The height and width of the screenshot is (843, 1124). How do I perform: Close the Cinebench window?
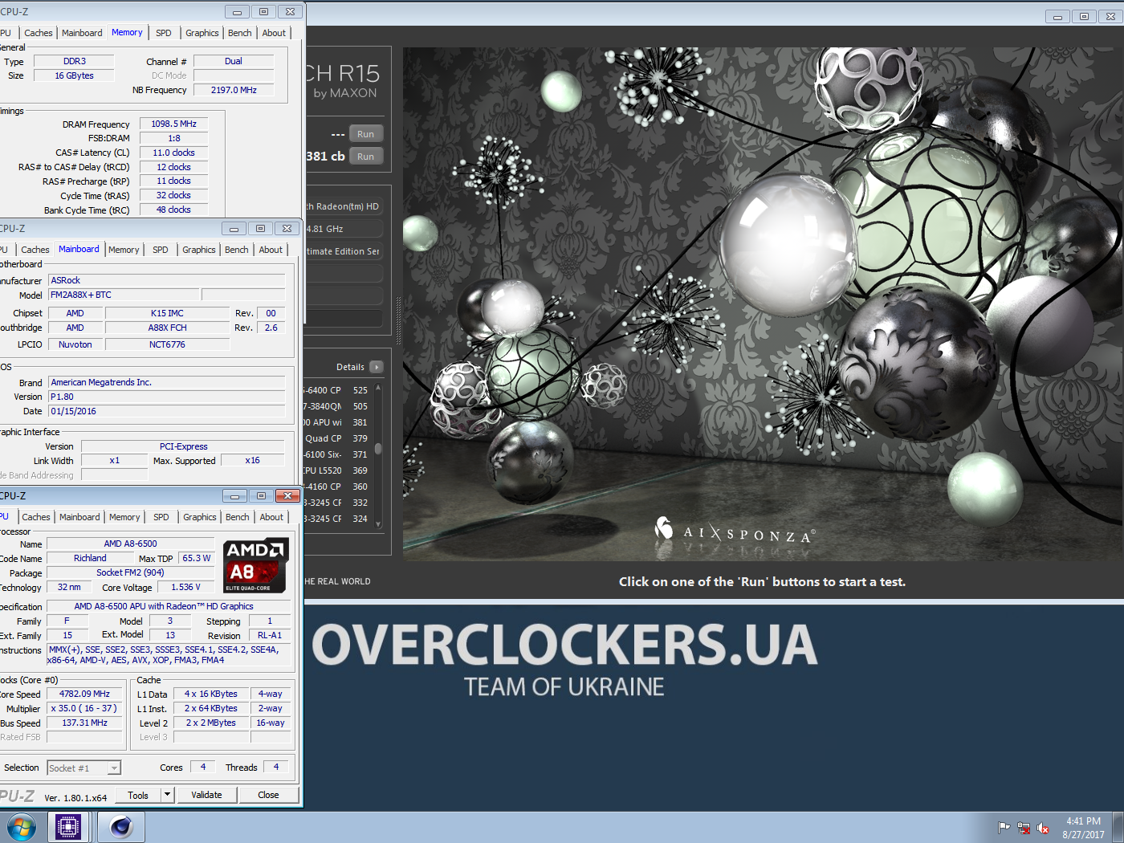[1110, 16]
